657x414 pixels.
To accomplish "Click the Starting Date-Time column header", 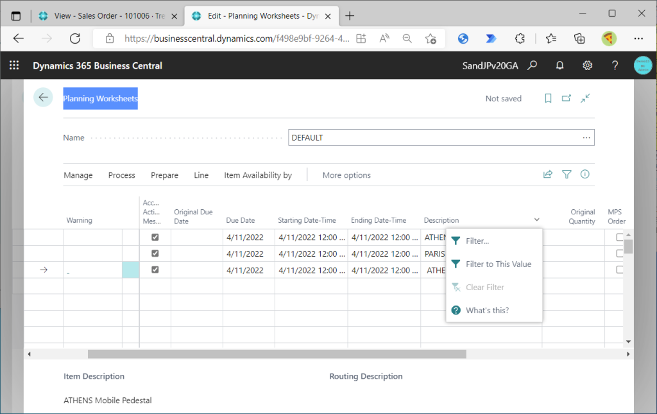I will click(x=307, y=220).
